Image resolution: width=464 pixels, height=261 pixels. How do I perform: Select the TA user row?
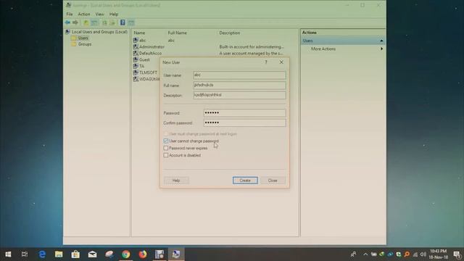point(138,66)
